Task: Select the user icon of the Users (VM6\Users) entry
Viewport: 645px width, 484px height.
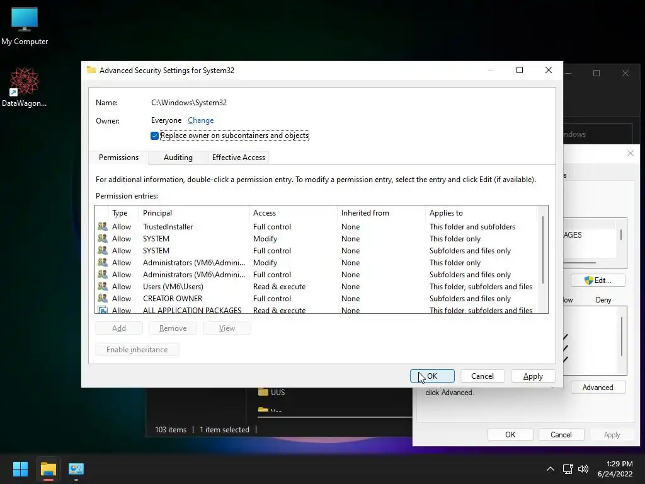Action: pyautogui.click(x=103, y=286)
